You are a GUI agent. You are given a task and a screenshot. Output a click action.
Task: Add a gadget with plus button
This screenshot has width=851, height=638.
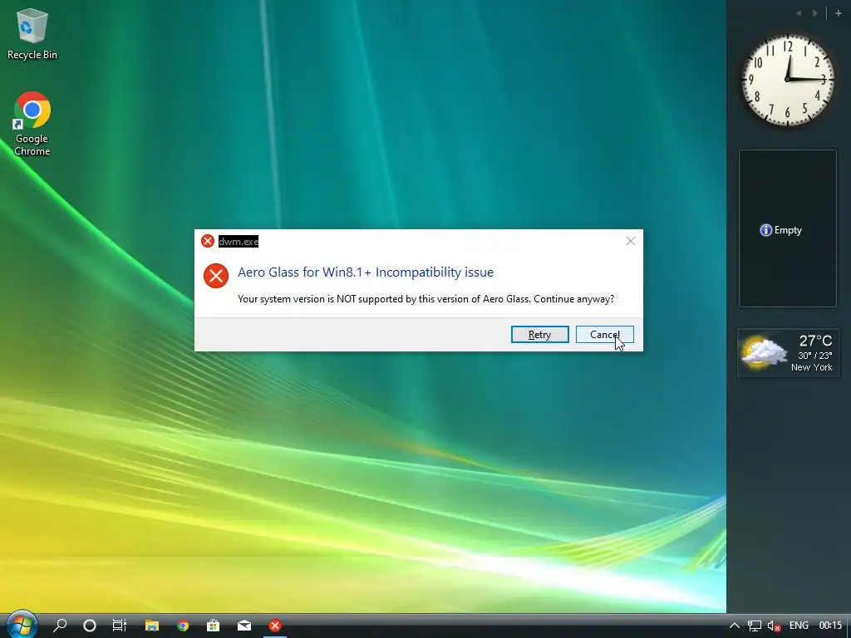838,13
